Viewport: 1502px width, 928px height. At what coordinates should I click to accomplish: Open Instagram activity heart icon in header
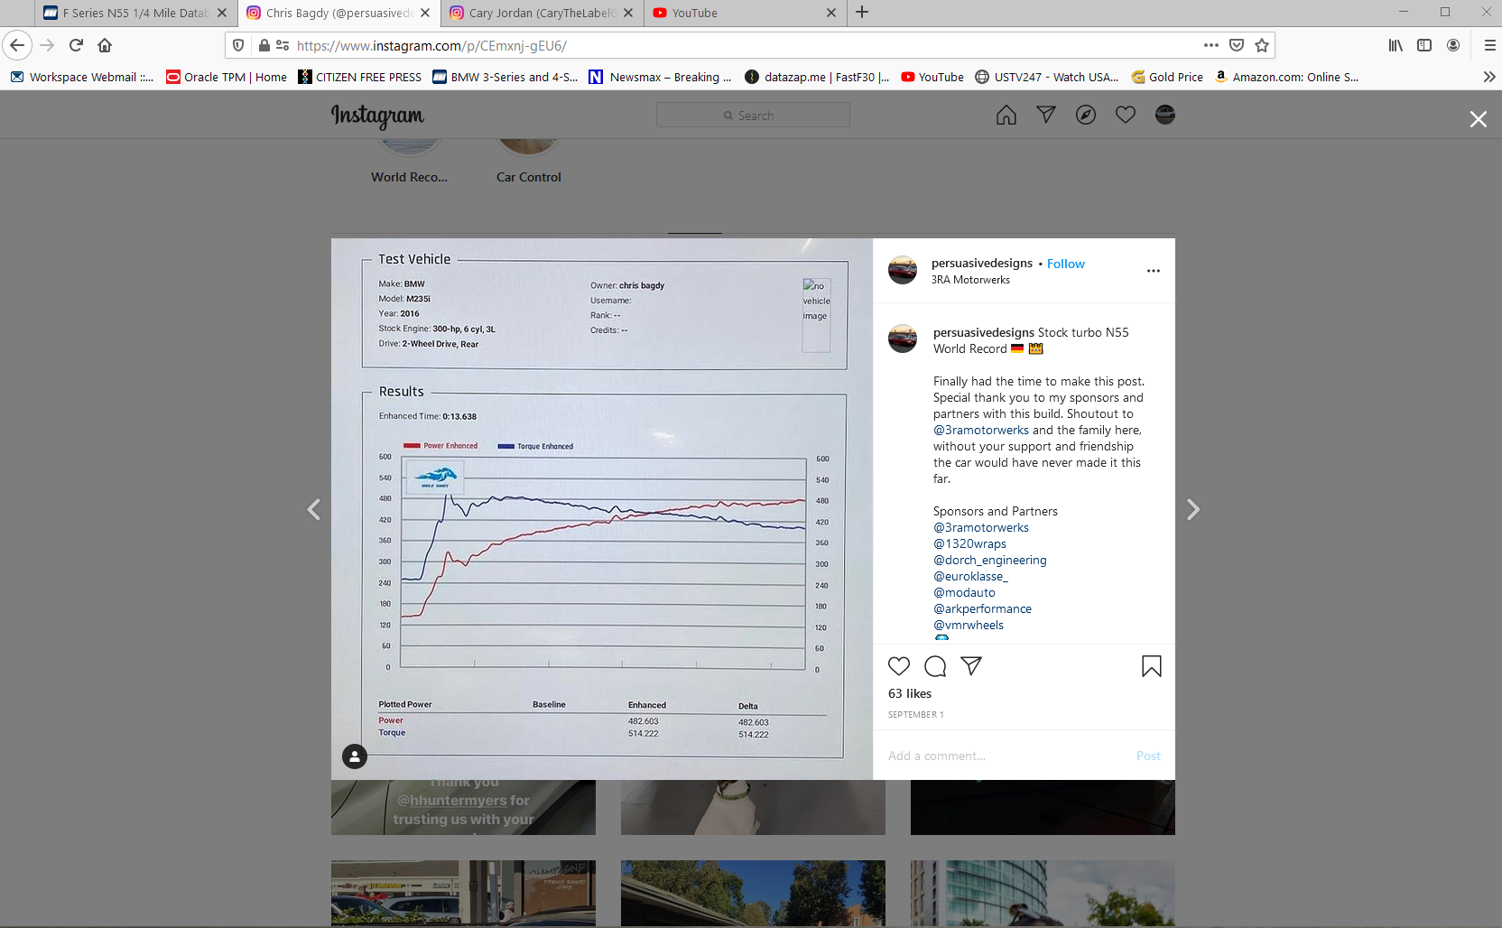(x=1126, y=115)
